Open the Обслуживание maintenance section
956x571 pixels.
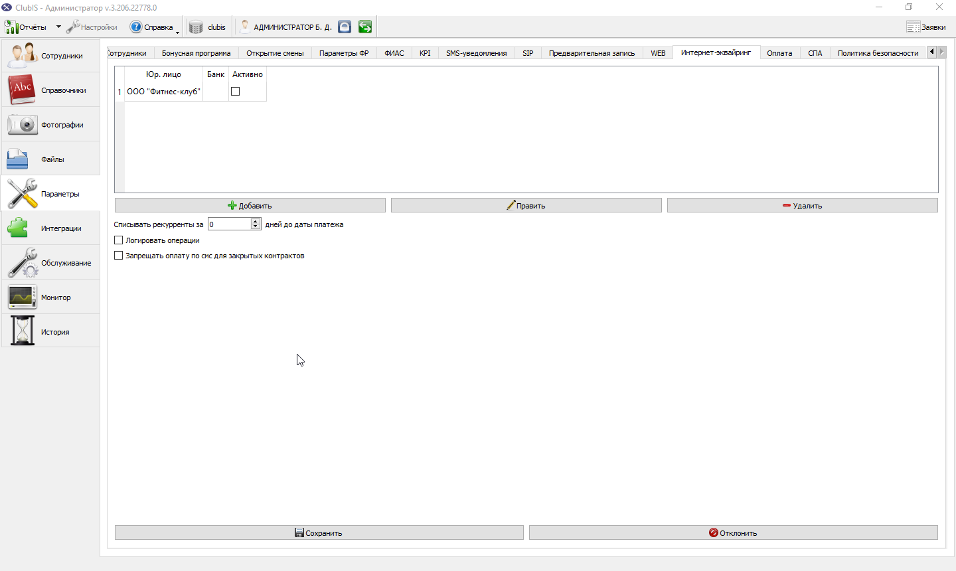coord(50,263)
